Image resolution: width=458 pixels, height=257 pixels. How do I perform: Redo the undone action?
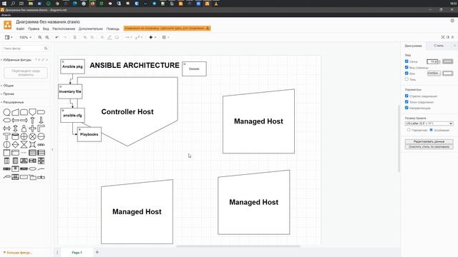coord(65,37)
